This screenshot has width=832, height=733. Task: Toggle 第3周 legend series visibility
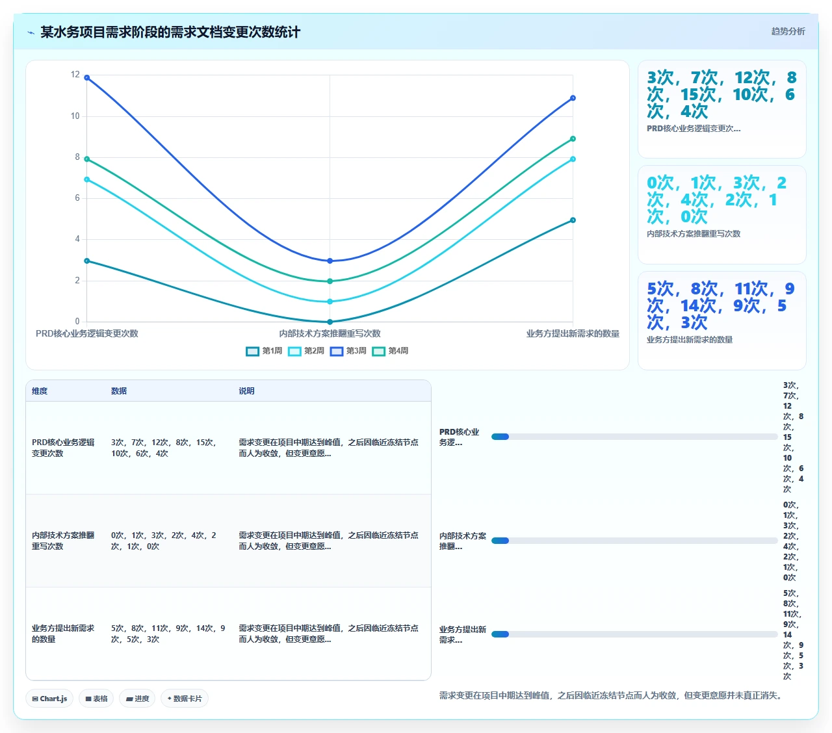click(348, 351)
